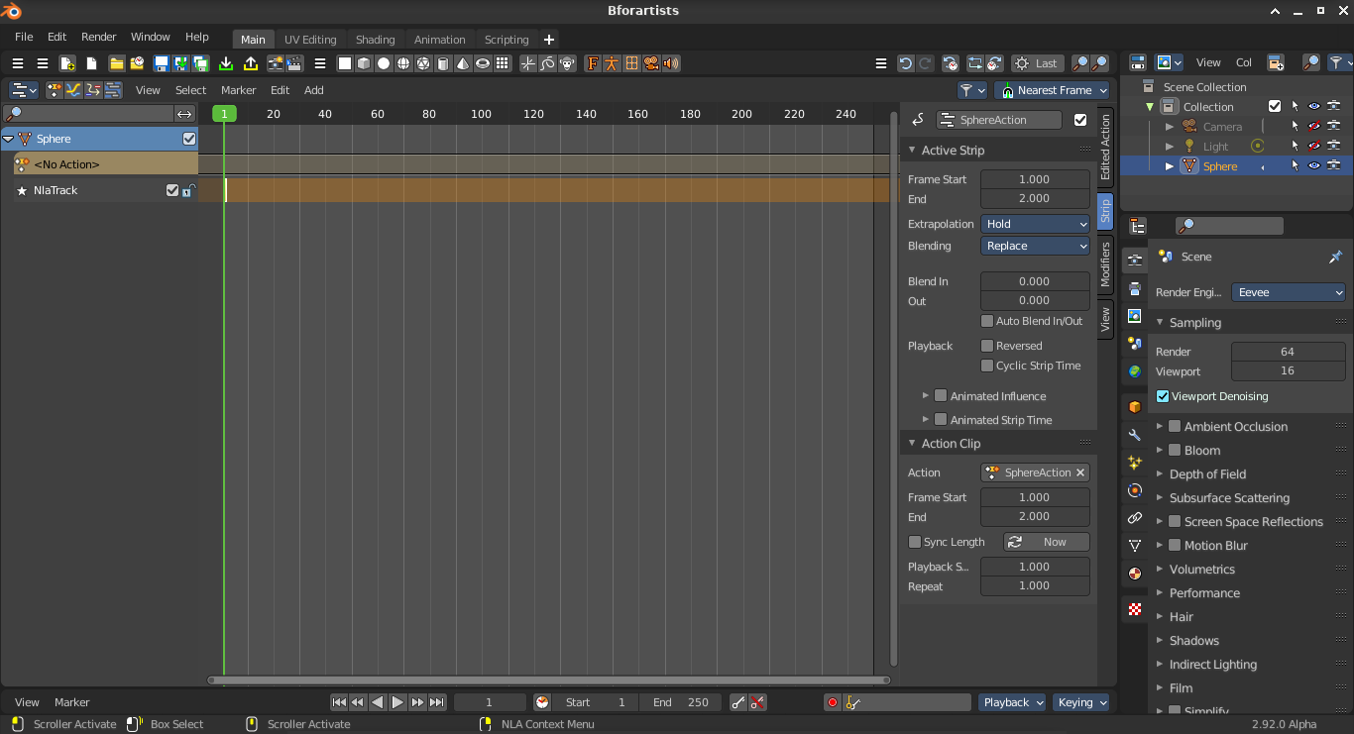Enable the Reversed playback checkbox

[987, 346]
